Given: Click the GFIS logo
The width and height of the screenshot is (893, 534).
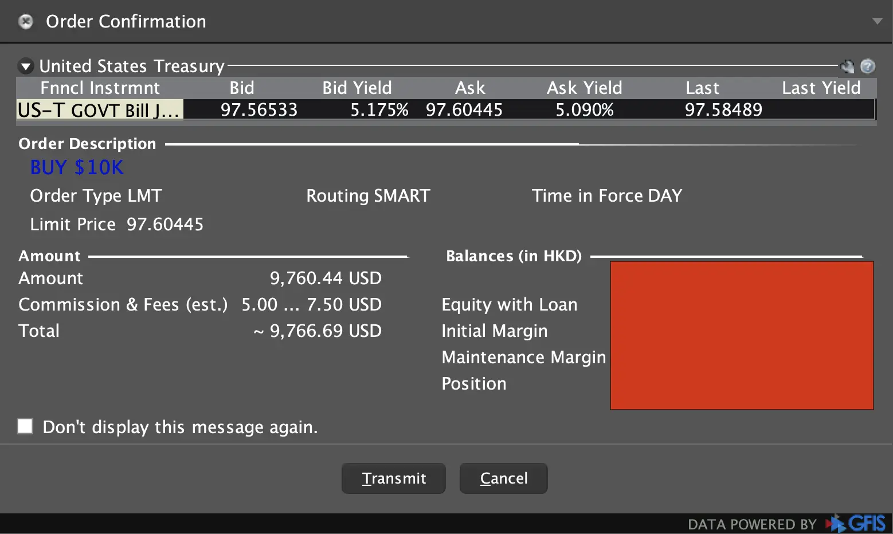Looking at the screenshot, I should point(858,523).
